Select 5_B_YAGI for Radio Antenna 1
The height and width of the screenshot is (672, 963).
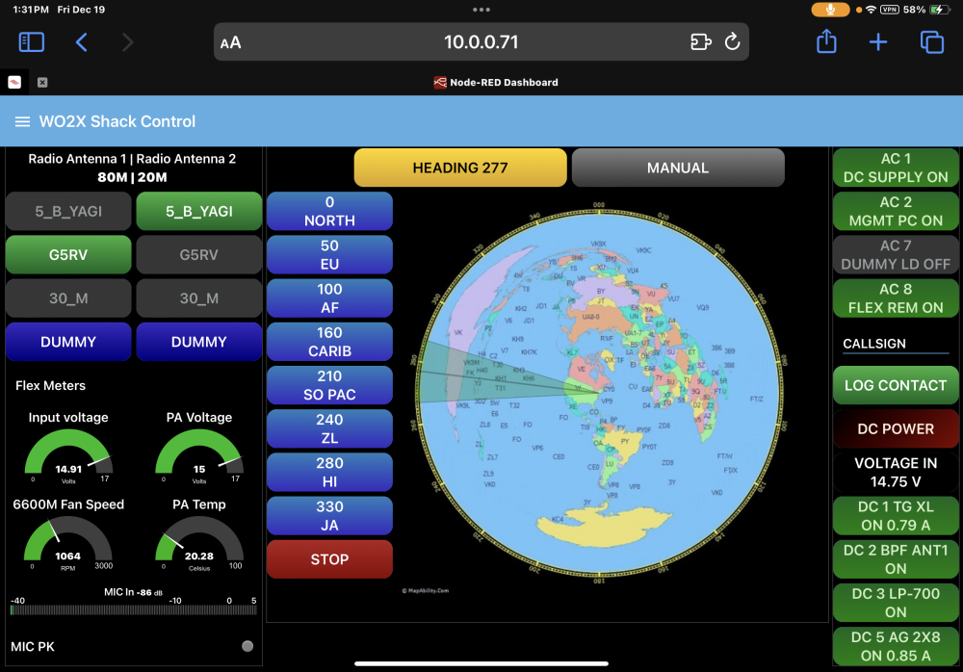pyautogui.click(x=68, y=211)
